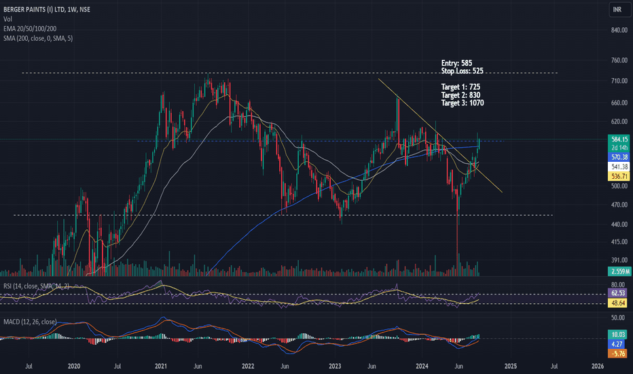Screen dimensions: 633x374
Task: Click the 2022 label on time axis
Action: click(x=248, y=367)
